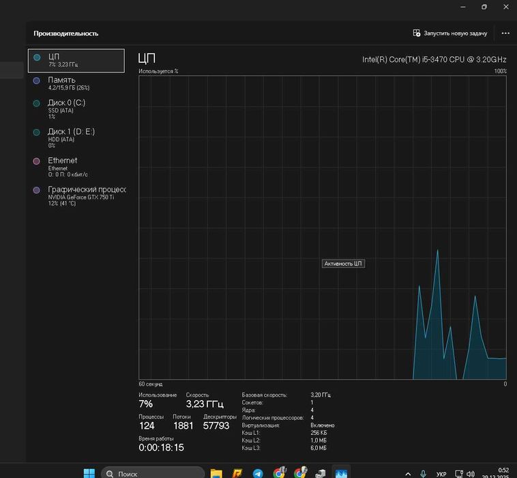
Task: Expand the hidden system tray icons chevron
Action: [408, 474]
